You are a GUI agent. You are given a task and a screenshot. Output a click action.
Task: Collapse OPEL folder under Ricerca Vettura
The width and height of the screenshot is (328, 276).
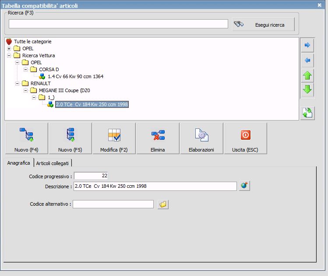pyautogui.click(x=18, y=62)
